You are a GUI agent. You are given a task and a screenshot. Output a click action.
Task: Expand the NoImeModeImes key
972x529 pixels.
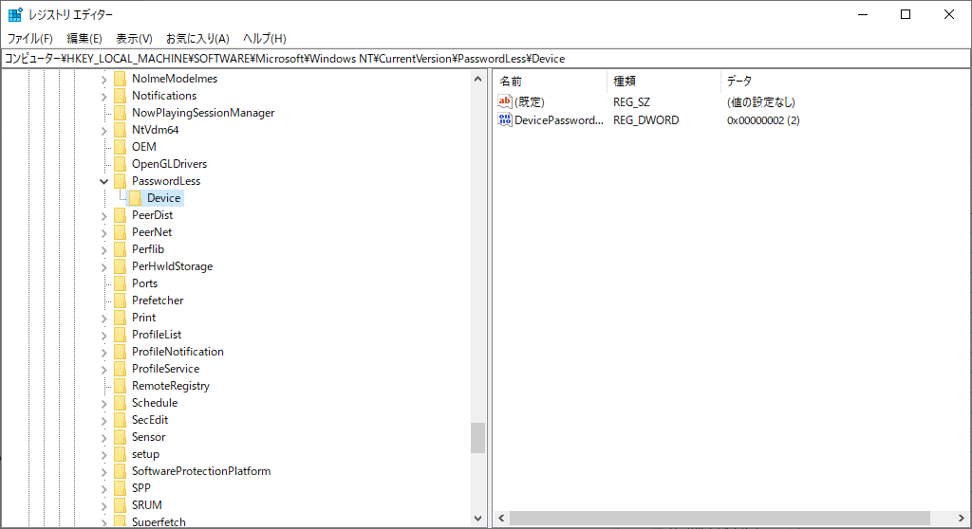tap(104, 80)
